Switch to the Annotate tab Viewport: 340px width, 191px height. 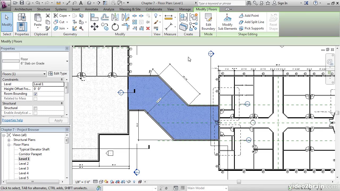[x=91, y=9]
